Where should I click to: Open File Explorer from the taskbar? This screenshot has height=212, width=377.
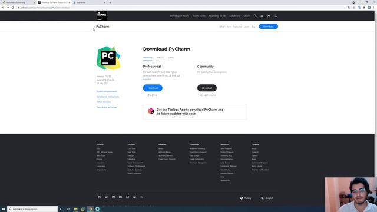75,209
